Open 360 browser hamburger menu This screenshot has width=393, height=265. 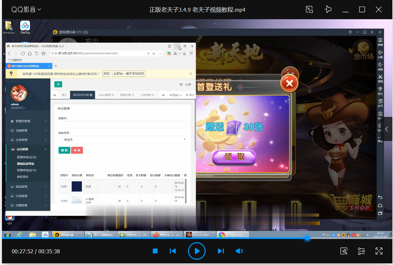tap(191, 53)
